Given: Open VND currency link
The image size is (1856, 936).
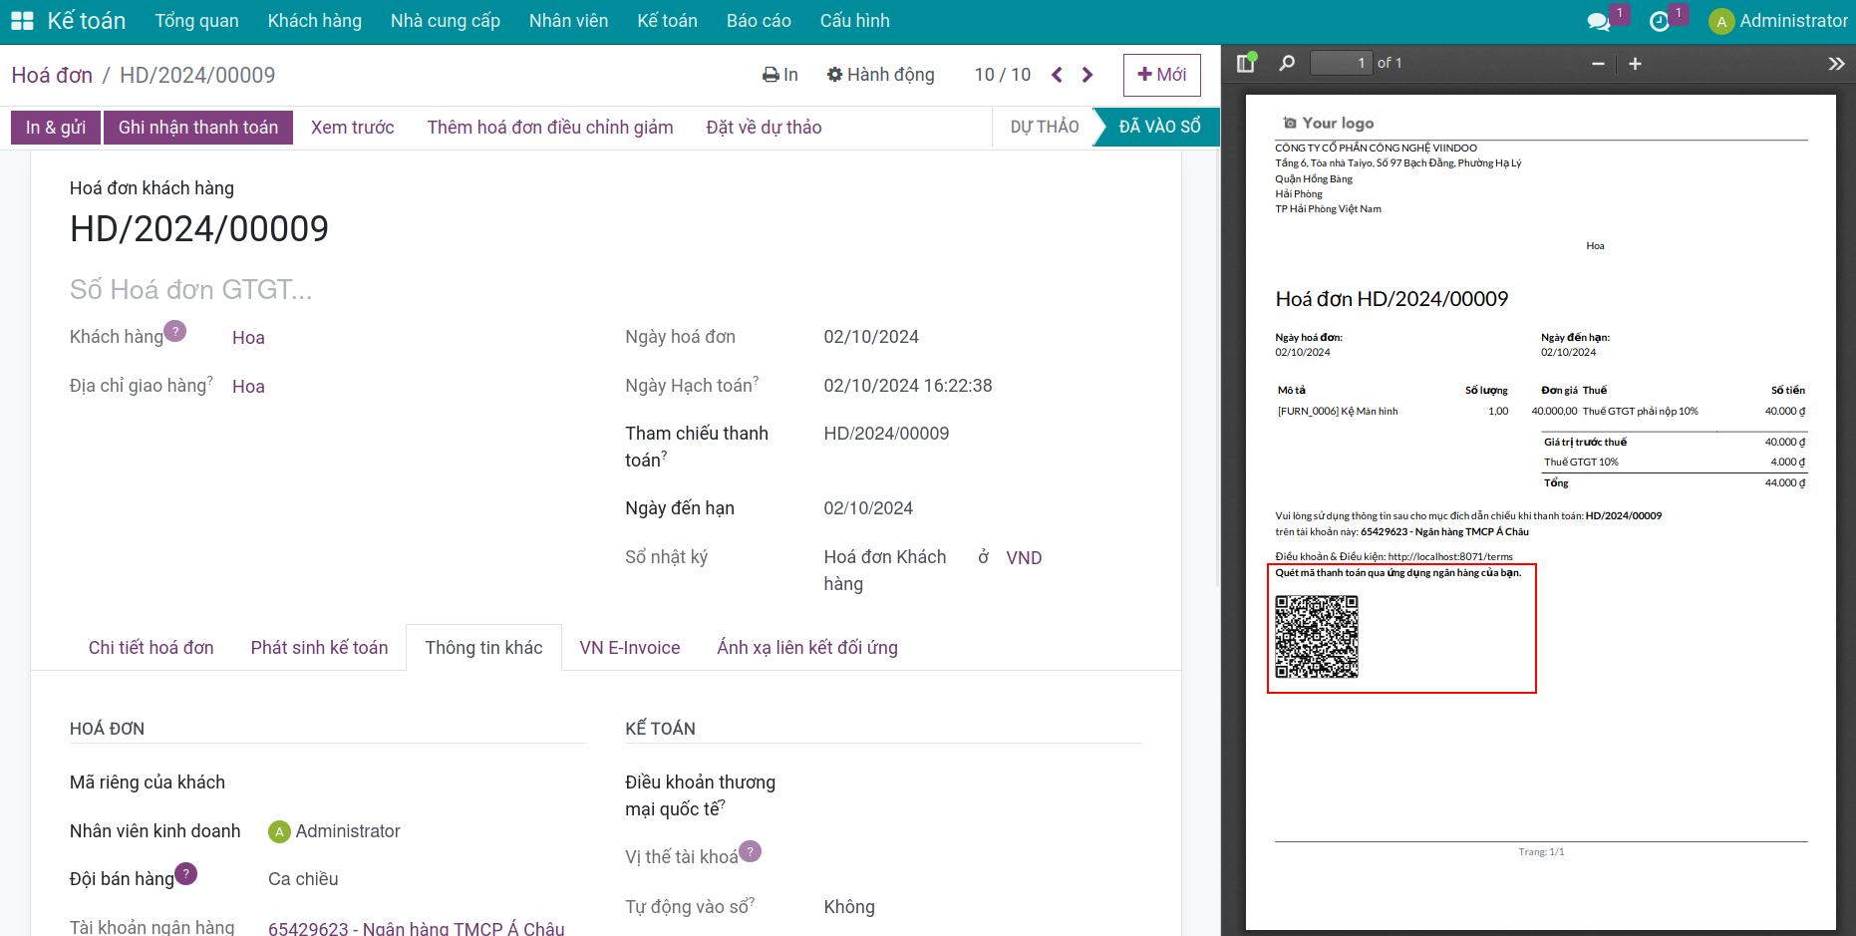Looking at the screenshot, I should (1024, 558).
